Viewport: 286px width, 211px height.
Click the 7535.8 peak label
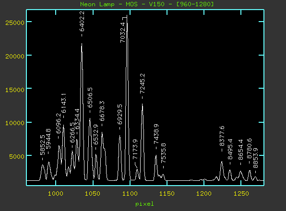pyautogui.click(x=164, y=153)
